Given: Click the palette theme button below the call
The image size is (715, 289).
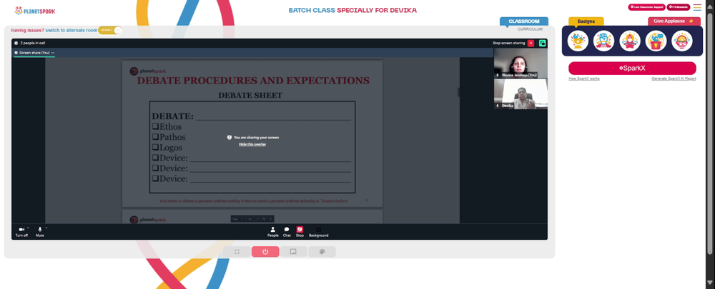Looking at the screenshot, I should (x=322, y=252).
